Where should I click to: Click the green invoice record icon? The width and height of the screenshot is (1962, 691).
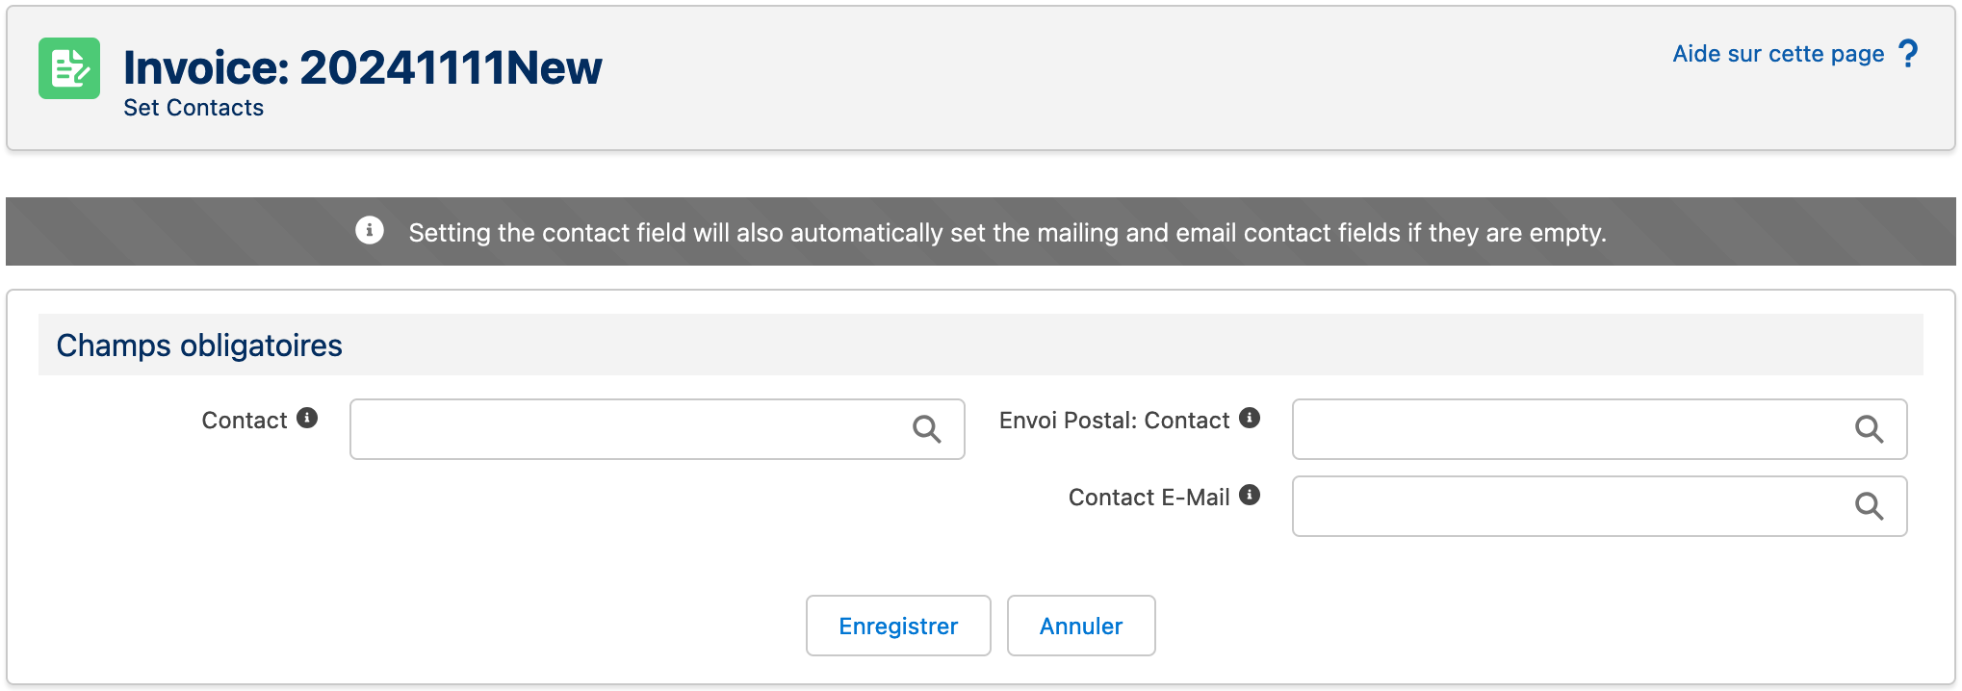point(67,68)
